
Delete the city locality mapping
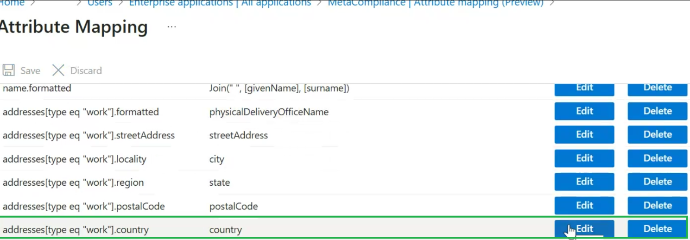tap(658, 158)
